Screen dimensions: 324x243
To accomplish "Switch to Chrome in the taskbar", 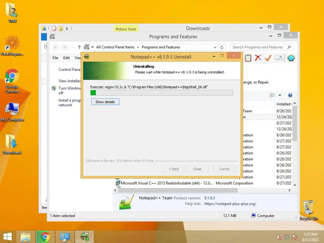I will tap(45, 237).
